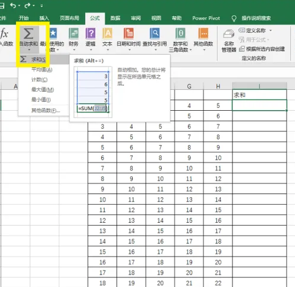Click the Tell Me search box (操作说明搜索)
The height and width of the screenshot is (287, 295).
[256, 18]
